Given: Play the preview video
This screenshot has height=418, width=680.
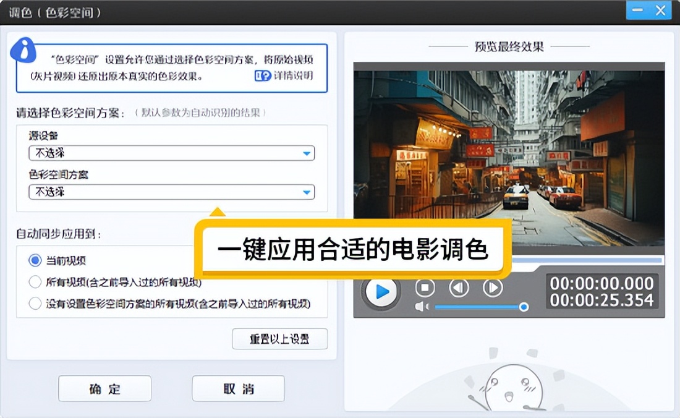Looking at the screenshot, I should tap(381, 291).
